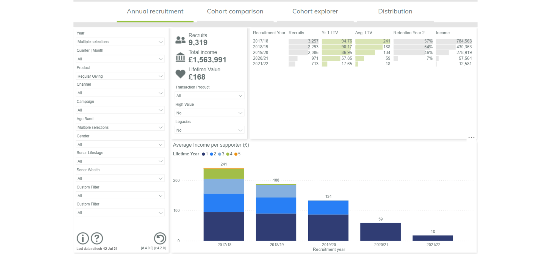Click the 241 data label above bar

(224, 164)
